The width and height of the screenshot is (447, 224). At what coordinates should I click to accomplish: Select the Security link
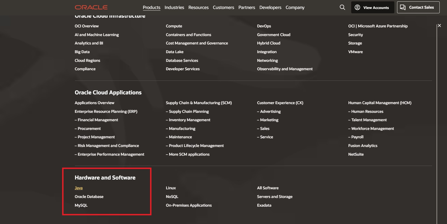coord(355,35)
